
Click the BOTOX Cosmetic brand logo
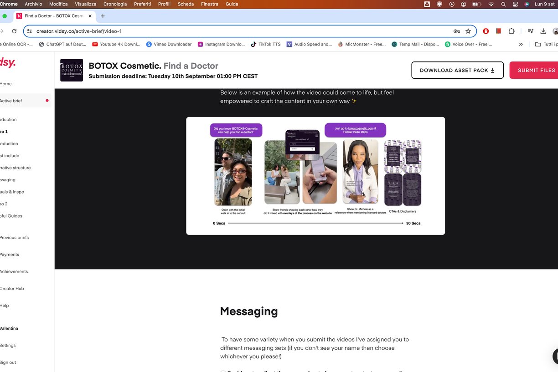72,70
